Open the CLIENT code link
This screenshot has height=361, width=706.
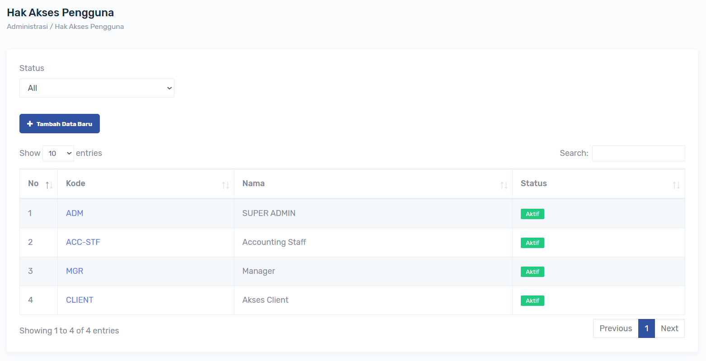(x=79, y=300)
